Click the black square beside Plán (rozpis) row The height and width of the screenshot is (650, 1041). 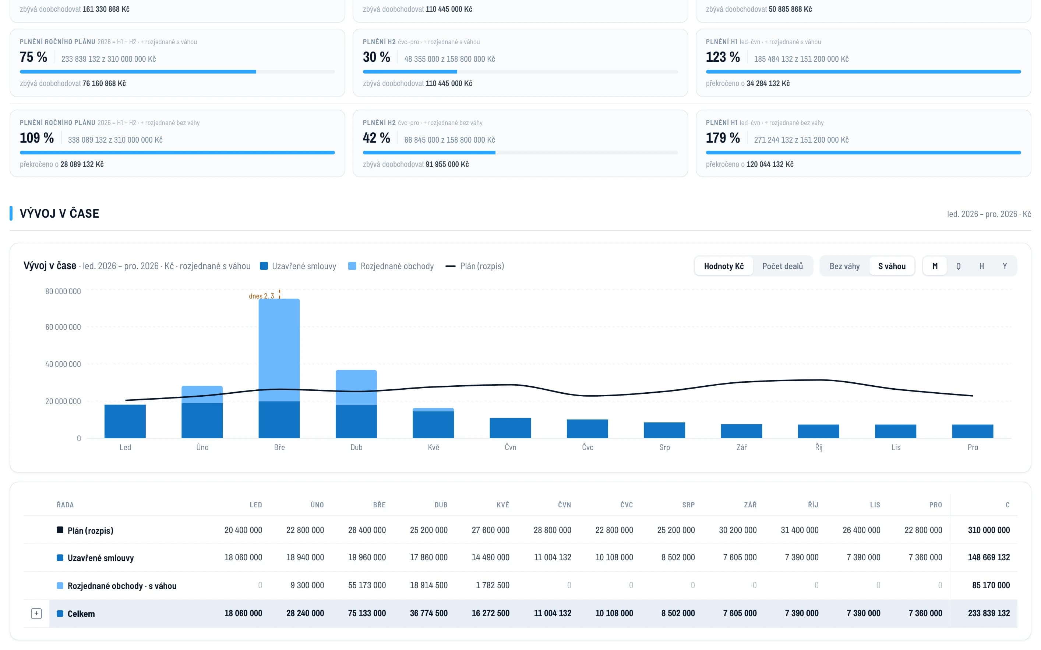tap(60, 530)
